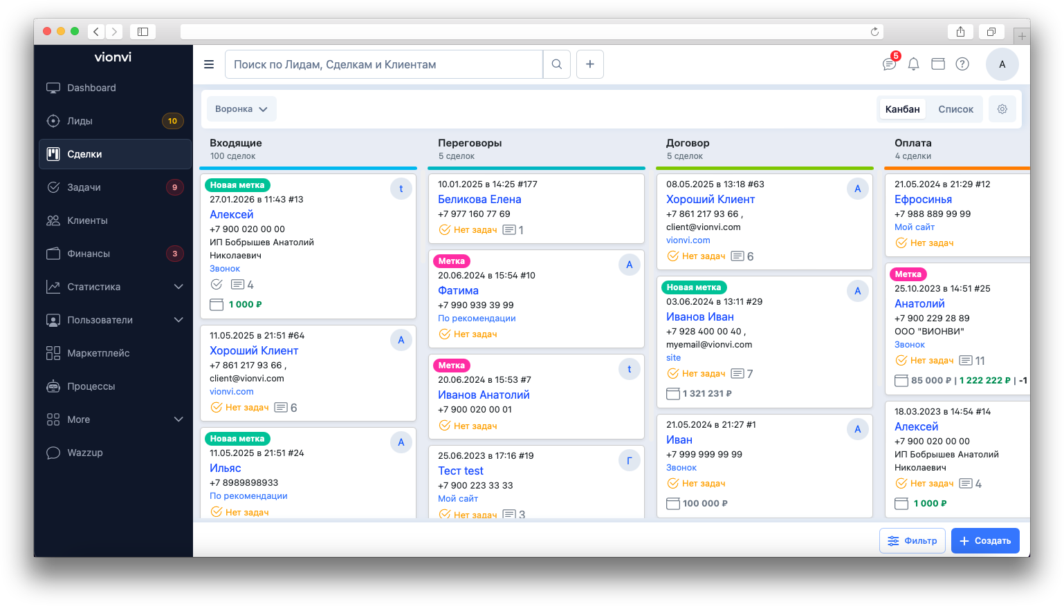Click the hamburger menu icon

tap(209, 64)
